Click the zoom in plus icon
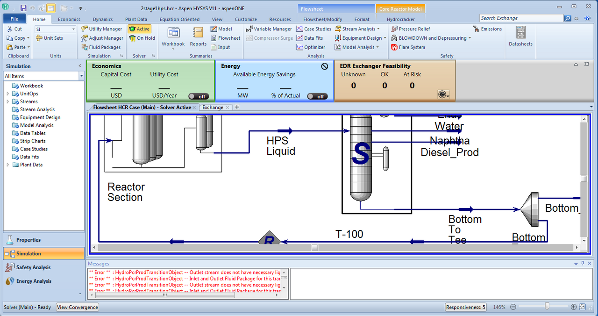 [574, 307]
